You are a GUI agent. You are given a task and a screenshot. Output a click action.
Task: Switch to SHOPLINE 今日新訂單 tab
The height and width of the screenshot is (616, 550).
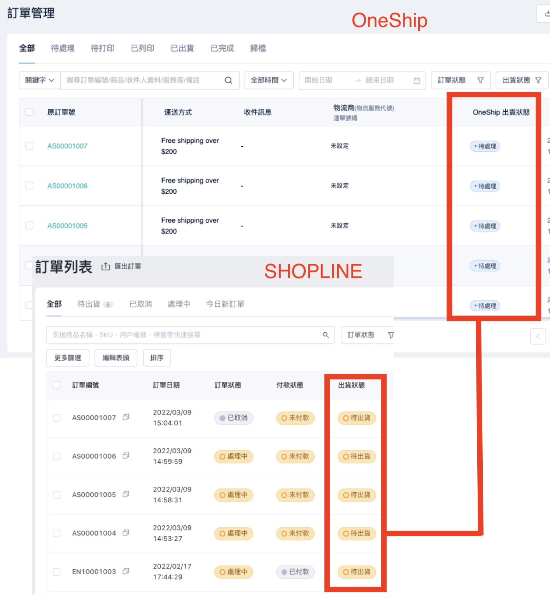225,304
